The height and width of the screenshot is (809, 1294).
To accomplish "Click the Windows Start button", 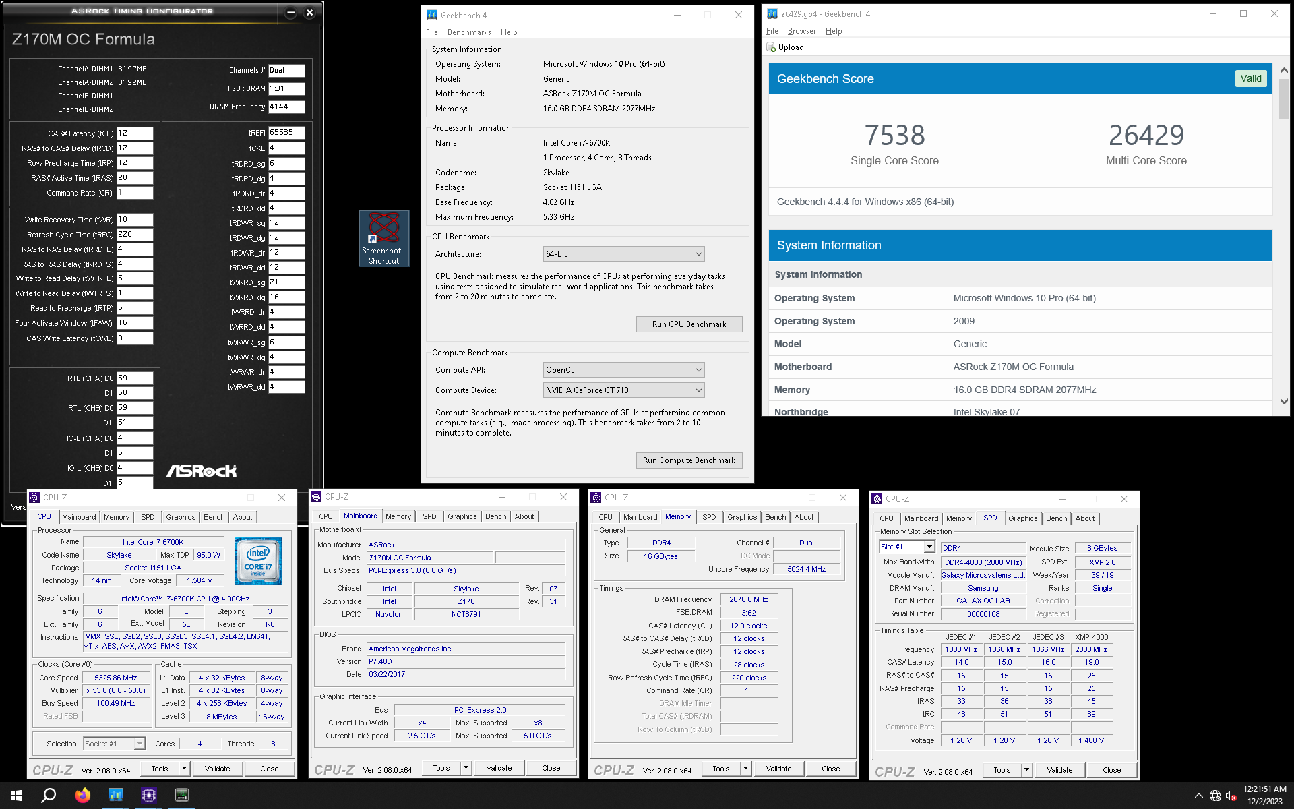I will [16, 796].
